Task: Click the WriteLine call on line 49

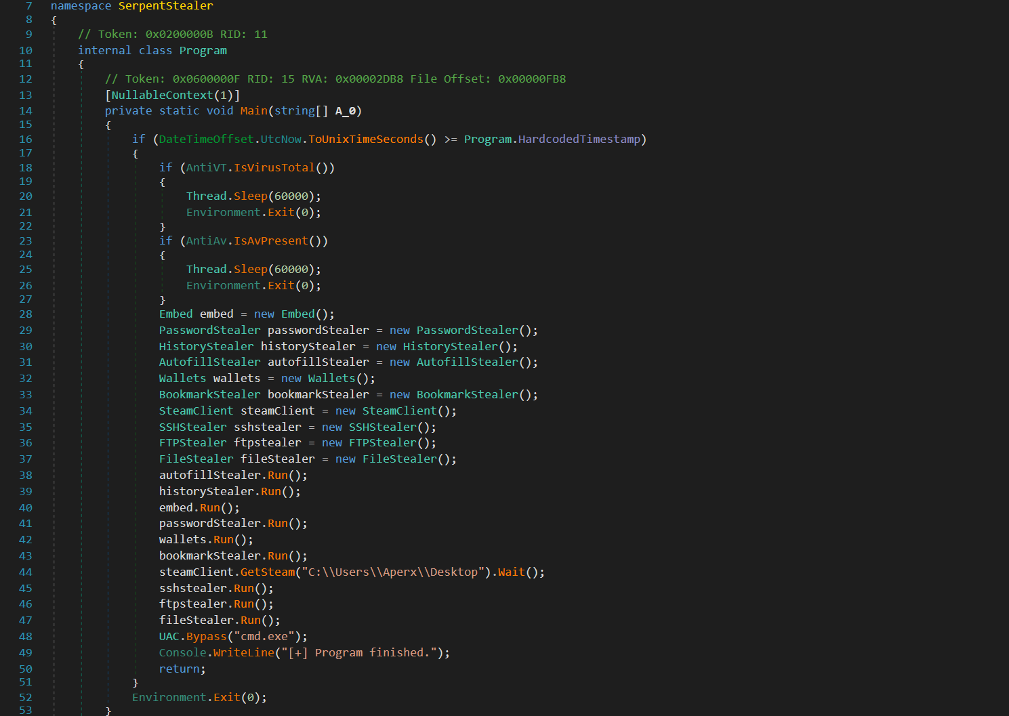Action: (x=244, y=653)
